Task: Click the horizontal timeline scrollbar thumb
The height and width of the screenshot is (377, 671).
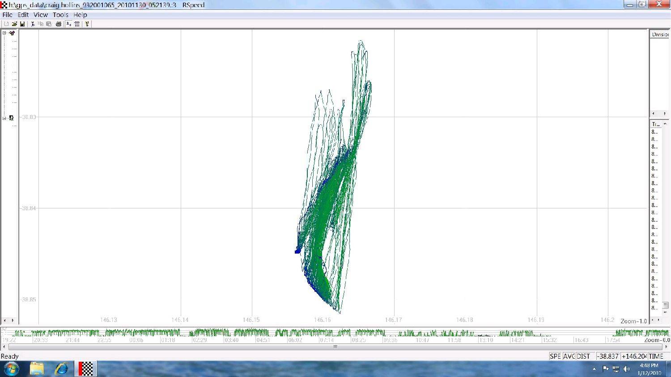Action: point(335,347)
